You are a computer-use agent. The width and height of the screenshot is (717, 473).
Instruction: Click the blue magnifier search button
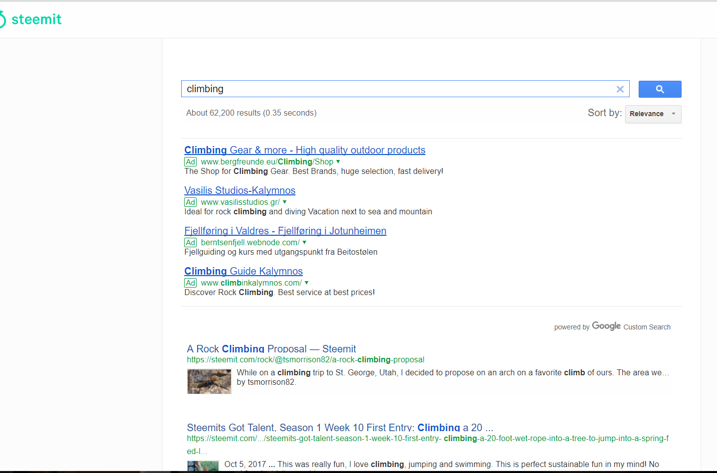tap(660, 89)
